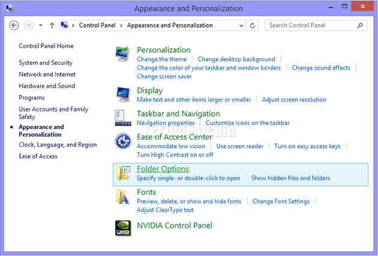This screenshot has width=378, height=256.
Task: Preview, delete, or show and hide fonts
Action: (x=189, y=201)
